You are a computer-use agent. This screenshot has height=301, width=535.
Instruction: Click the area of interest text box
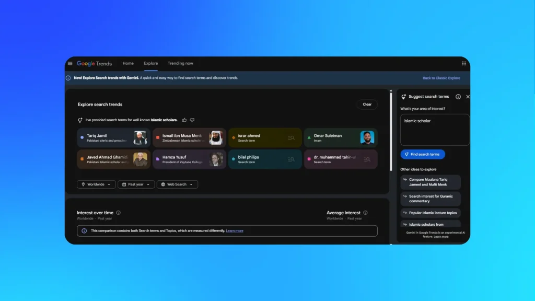click(x=434, y=130)
